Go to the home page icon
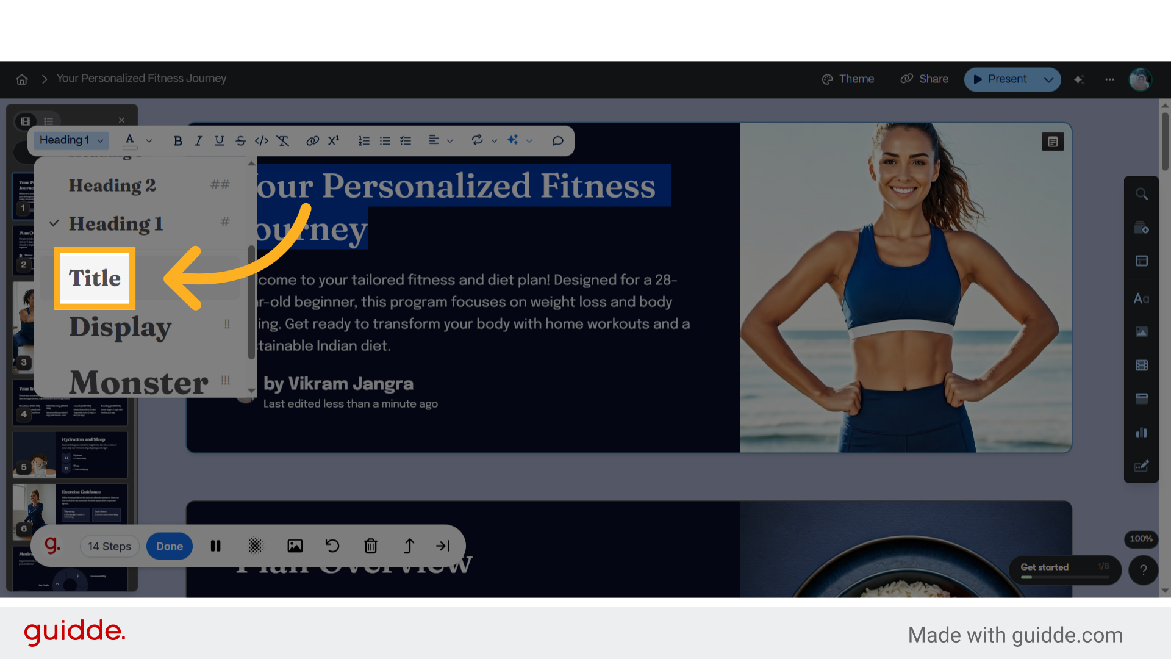The height and width of the screenshot is (659, 1171). (22, 79)
